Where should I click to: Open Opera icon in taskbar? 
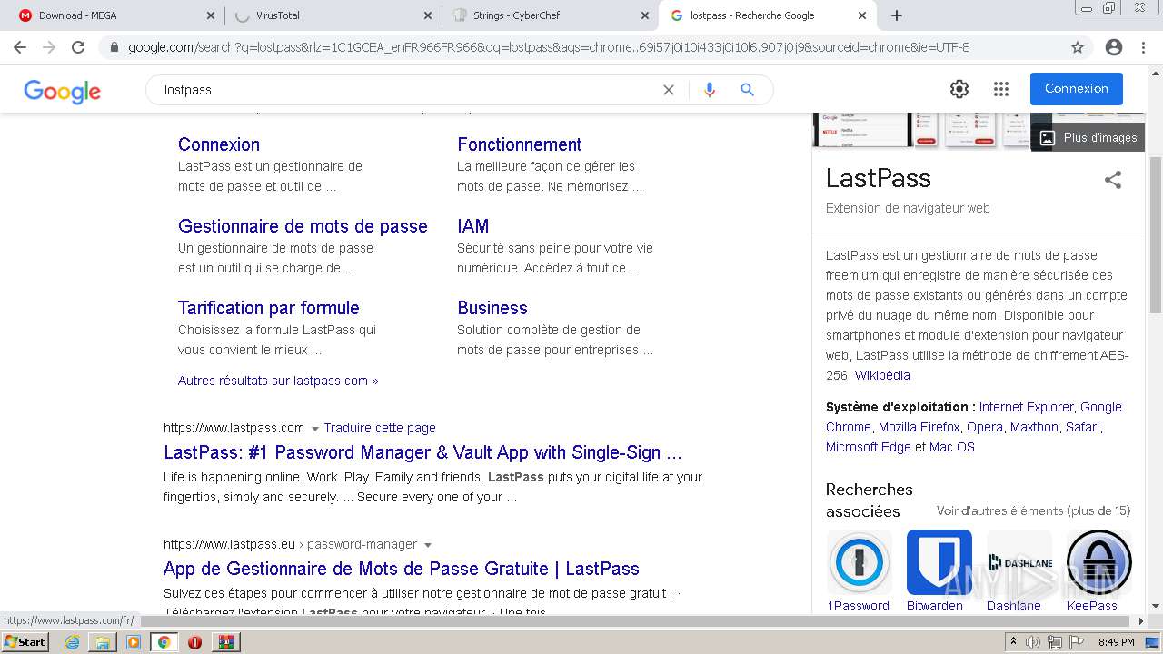tap(194, 642)
